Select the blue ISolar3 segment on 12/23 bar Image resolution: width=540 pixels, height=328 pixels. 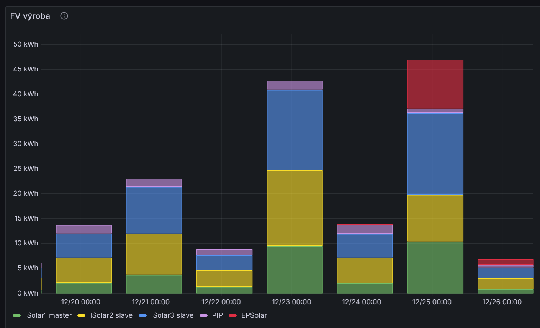[295, 130]
